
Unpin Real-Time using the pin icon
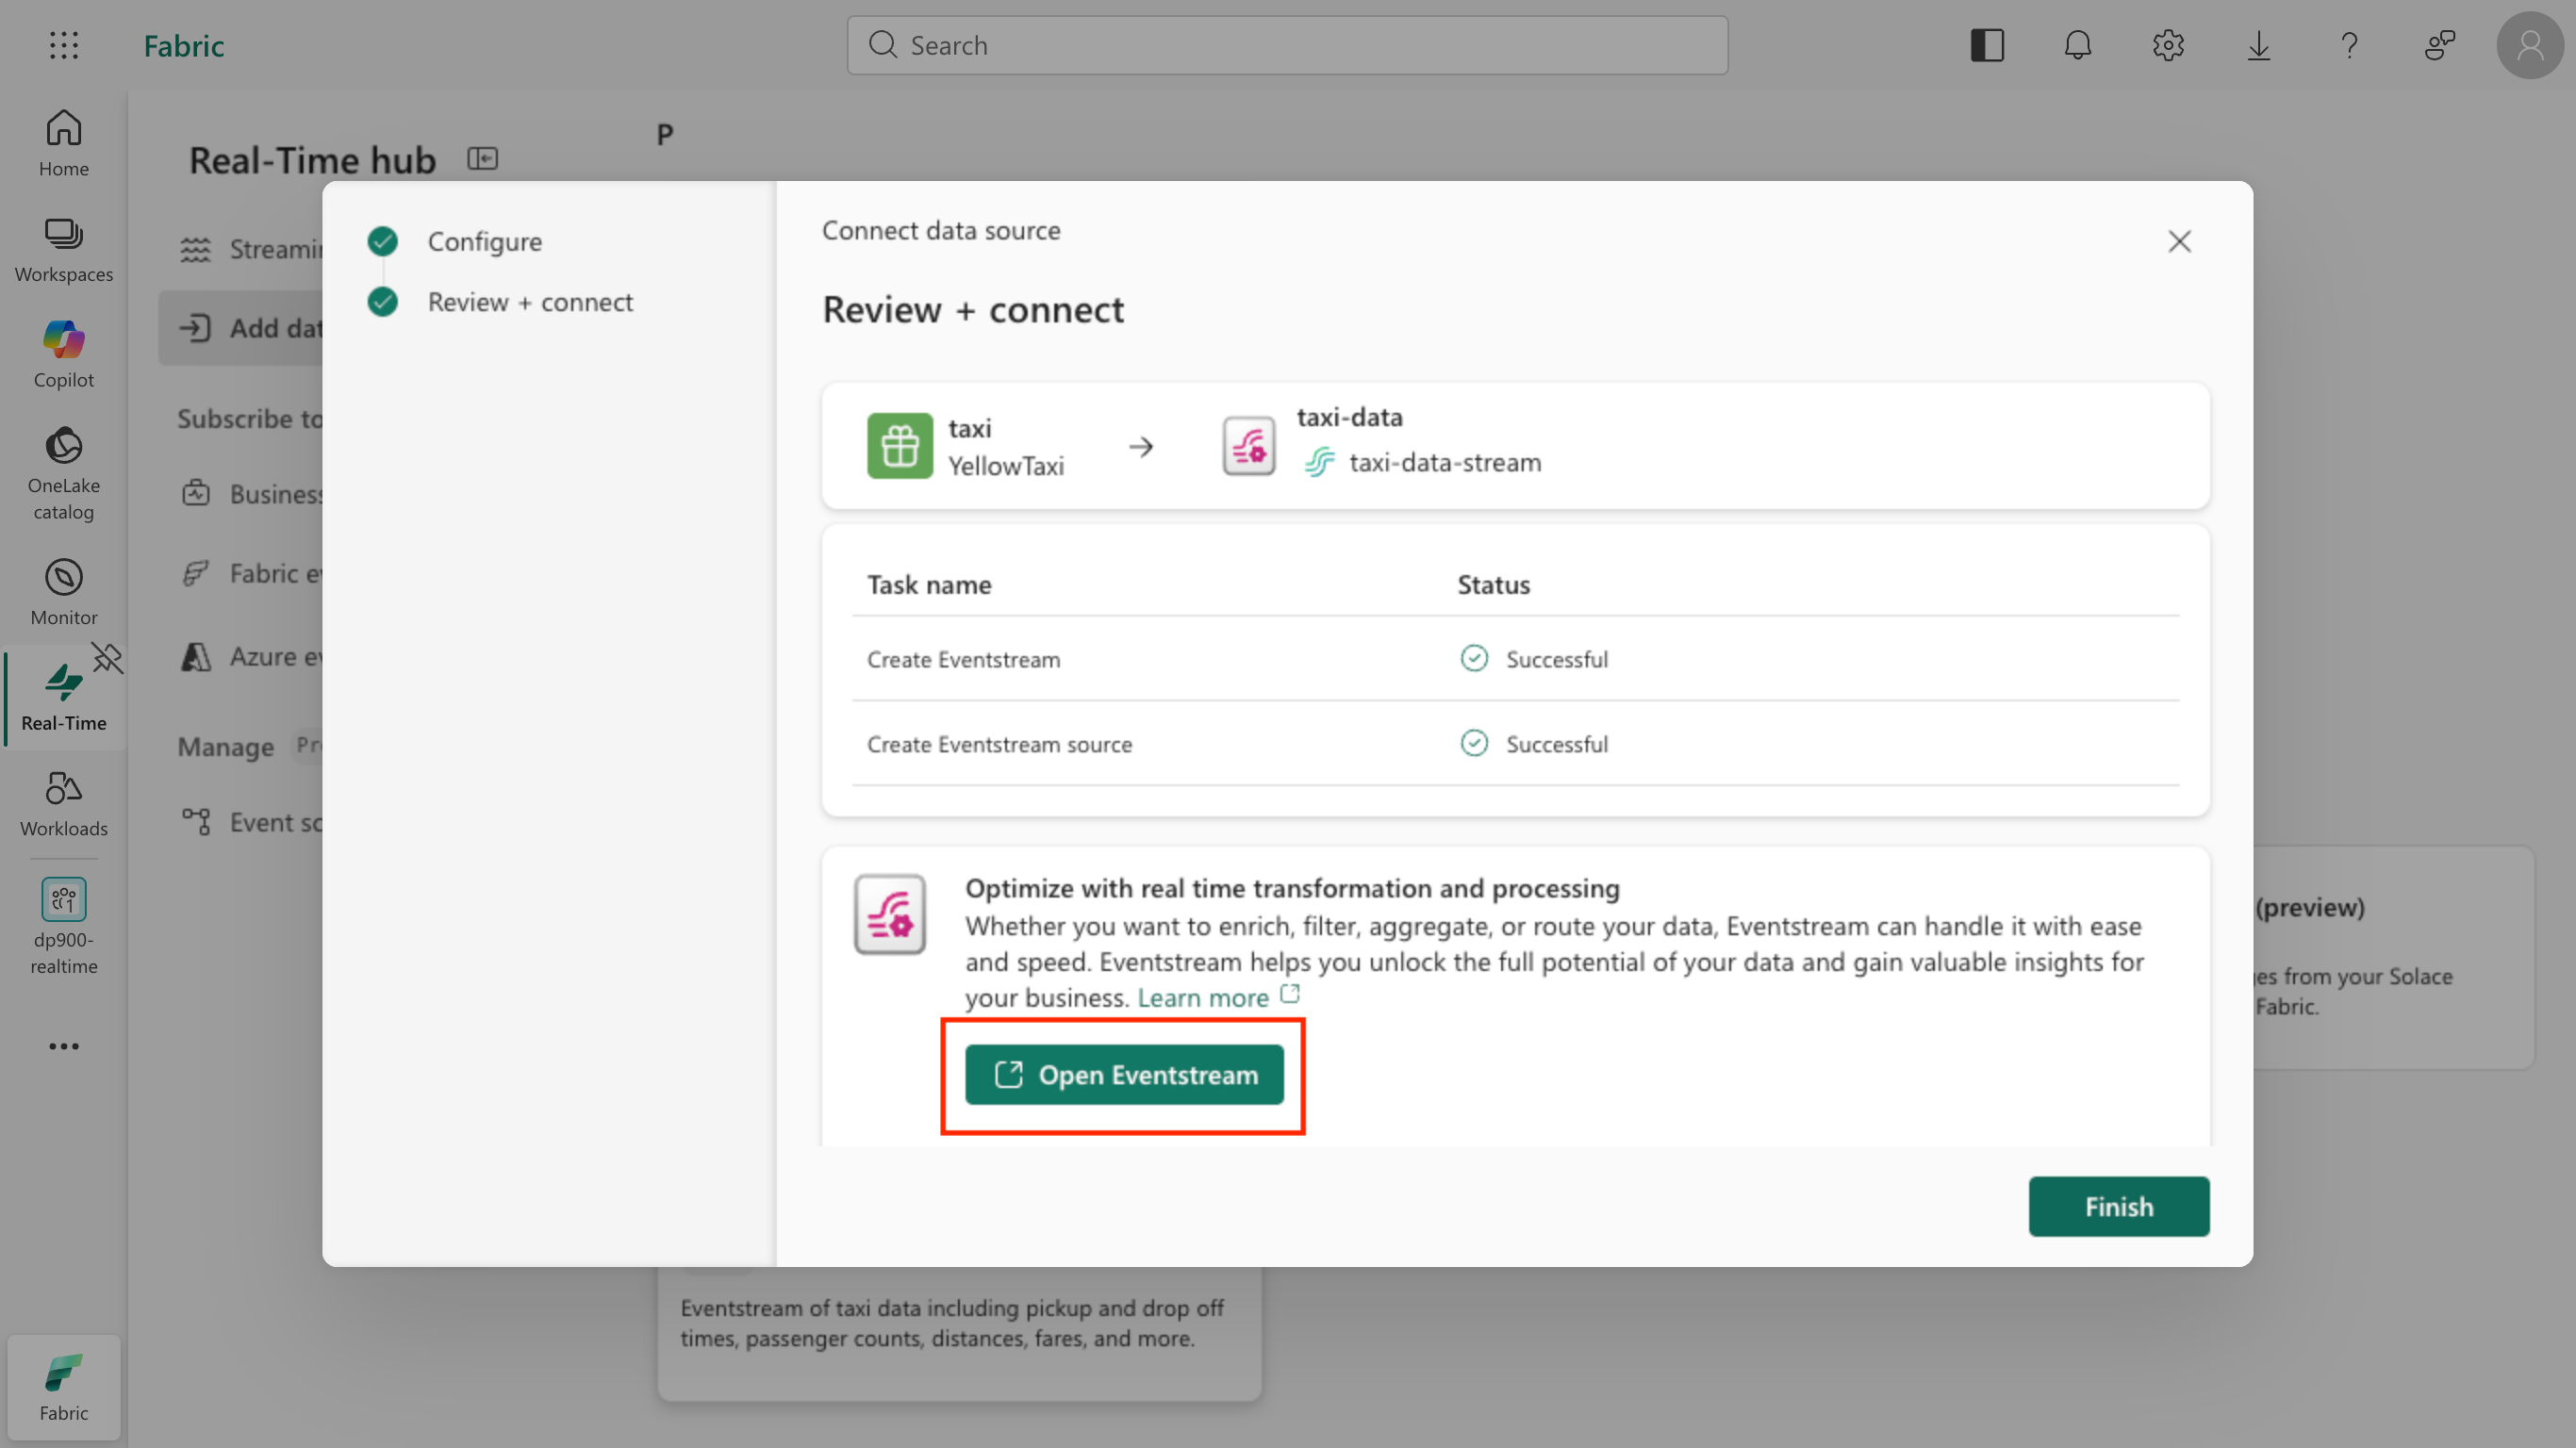point(107,658)
